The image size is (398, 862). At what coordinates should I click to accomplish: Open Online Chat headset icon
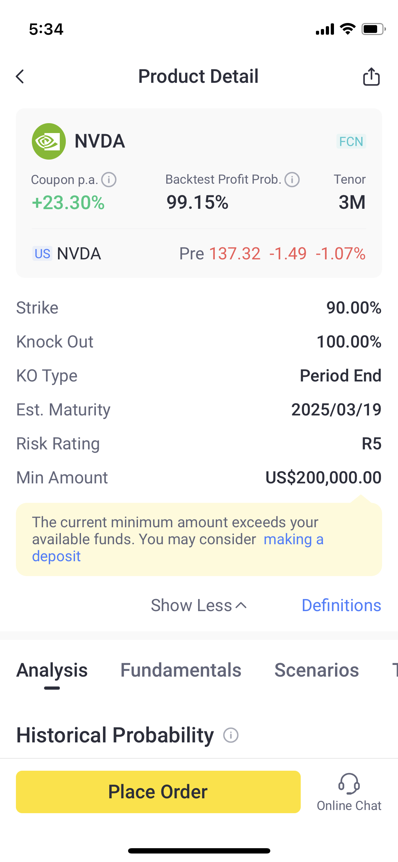tap(349, 784)
